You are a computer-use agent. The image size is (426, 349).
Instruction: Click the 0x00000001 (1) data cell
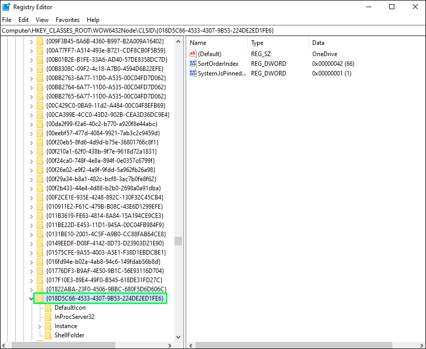click(332, 73)
